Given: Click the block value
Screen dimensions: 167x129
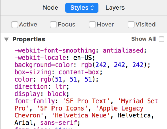Looking at the screenshot, I should tap(57, 94).
